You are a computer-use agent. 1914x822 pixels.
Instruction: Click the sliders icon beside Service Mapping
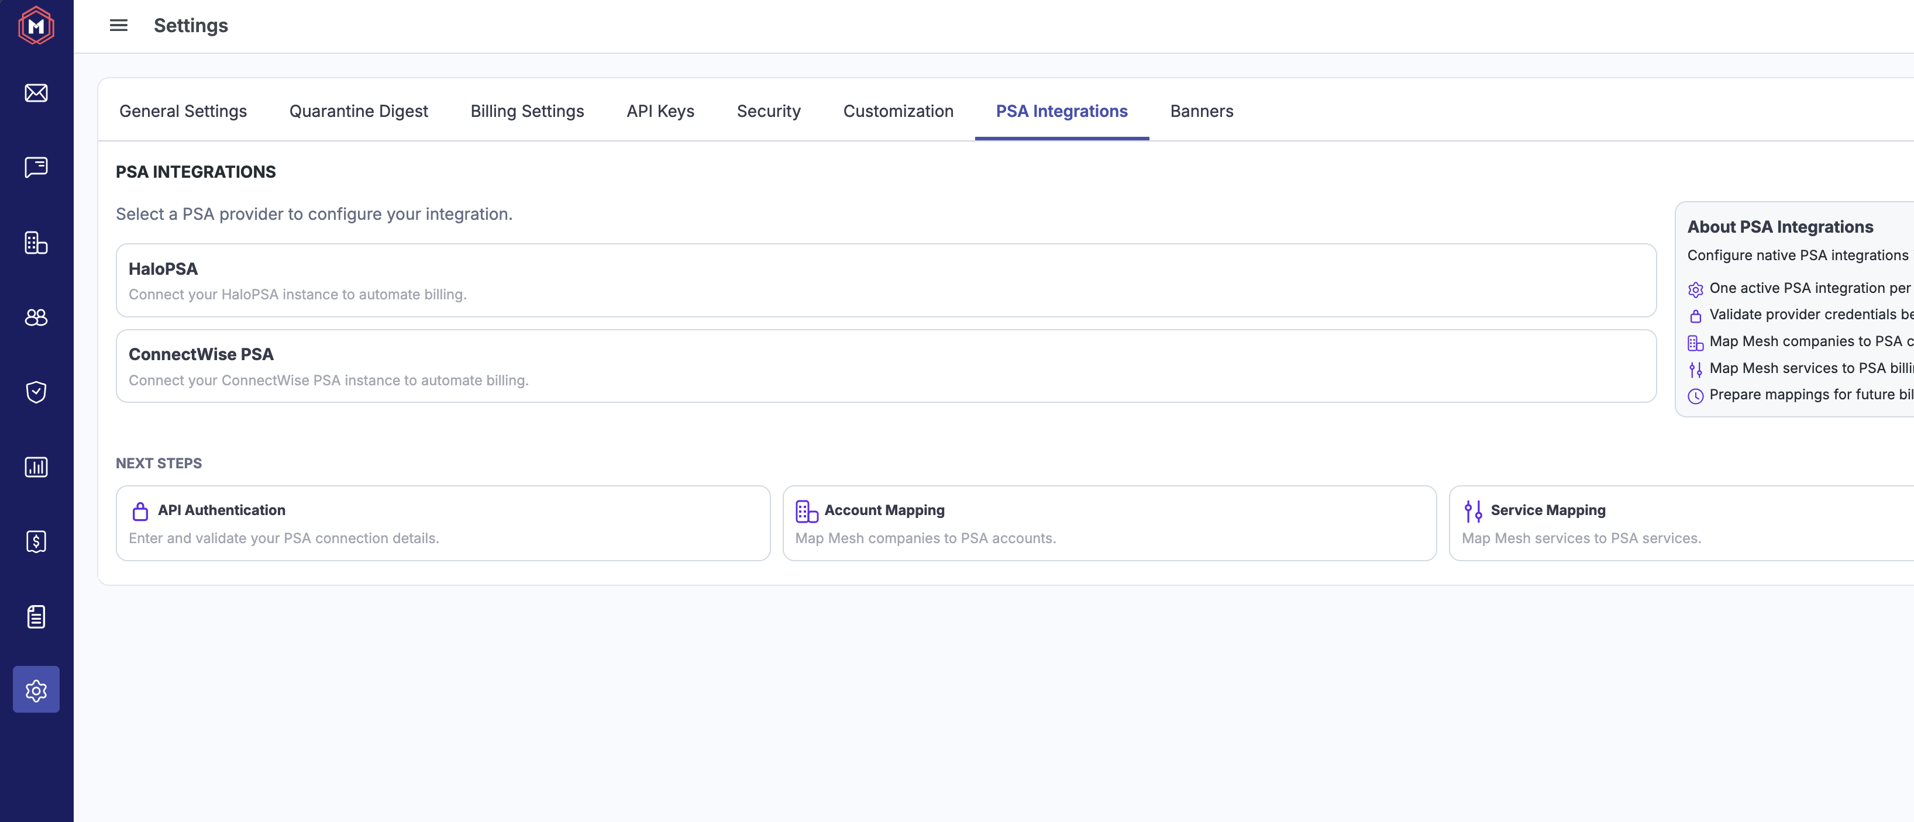coord(1474,511)
